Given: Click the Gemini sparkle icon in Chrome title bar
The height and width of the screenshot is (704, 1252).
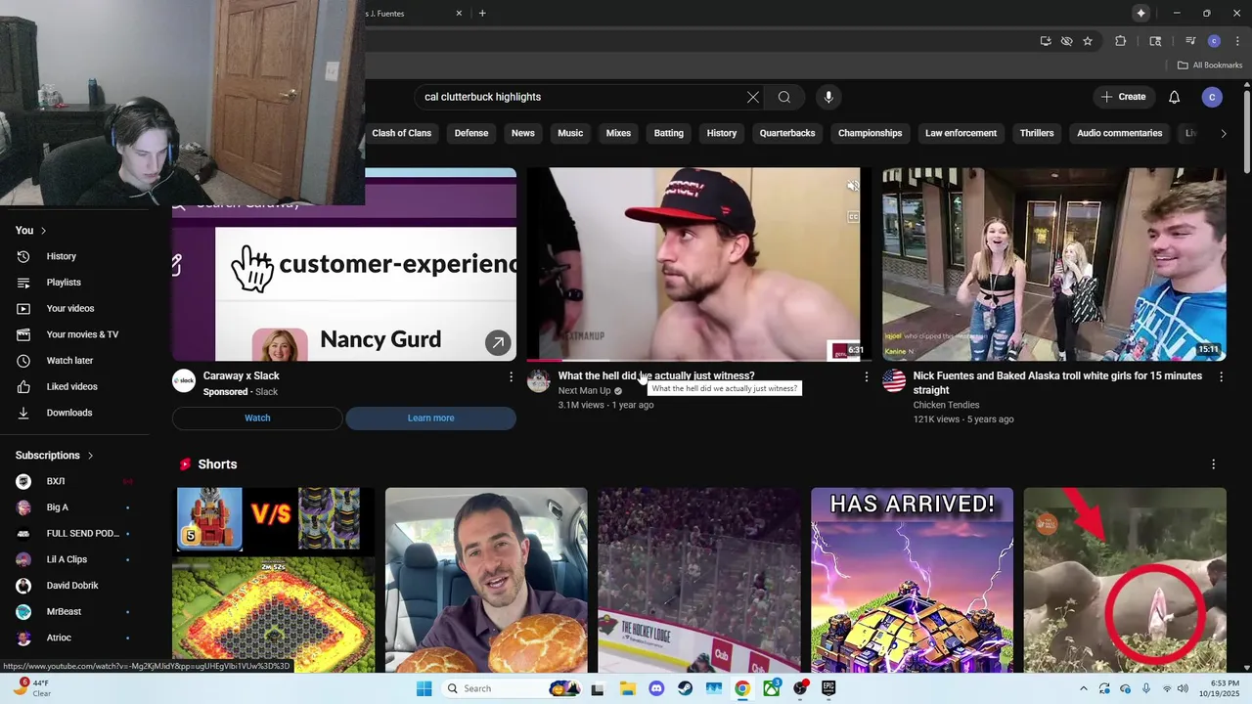Looking at the screenshot, I should (x=1140, y=13).
